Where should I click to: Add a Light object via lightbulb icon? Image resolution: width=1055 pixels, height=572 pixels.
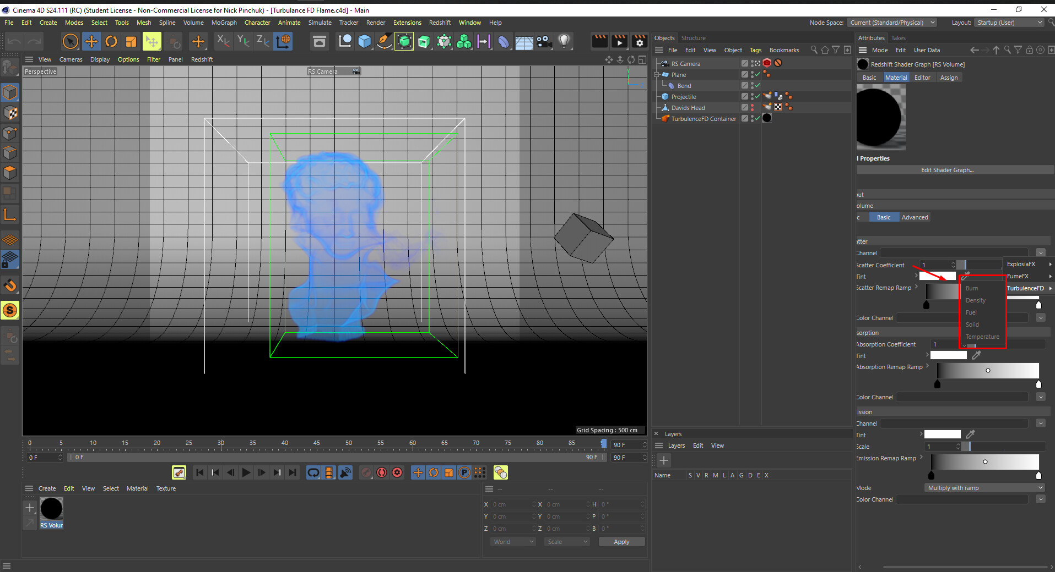(564, 41)
